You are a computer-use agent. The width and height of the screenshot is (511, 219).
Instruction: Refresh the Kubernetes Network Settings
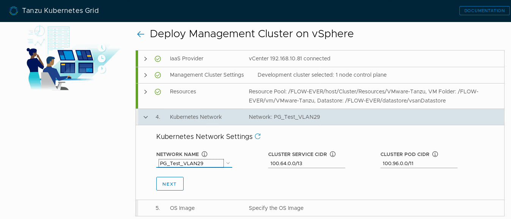pyautogui.click(x=258, y=136)
